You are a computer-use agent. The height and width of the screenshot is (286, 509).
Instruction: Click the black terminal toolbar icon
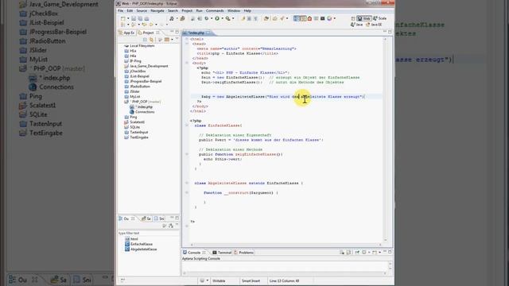tap(323, 18)
